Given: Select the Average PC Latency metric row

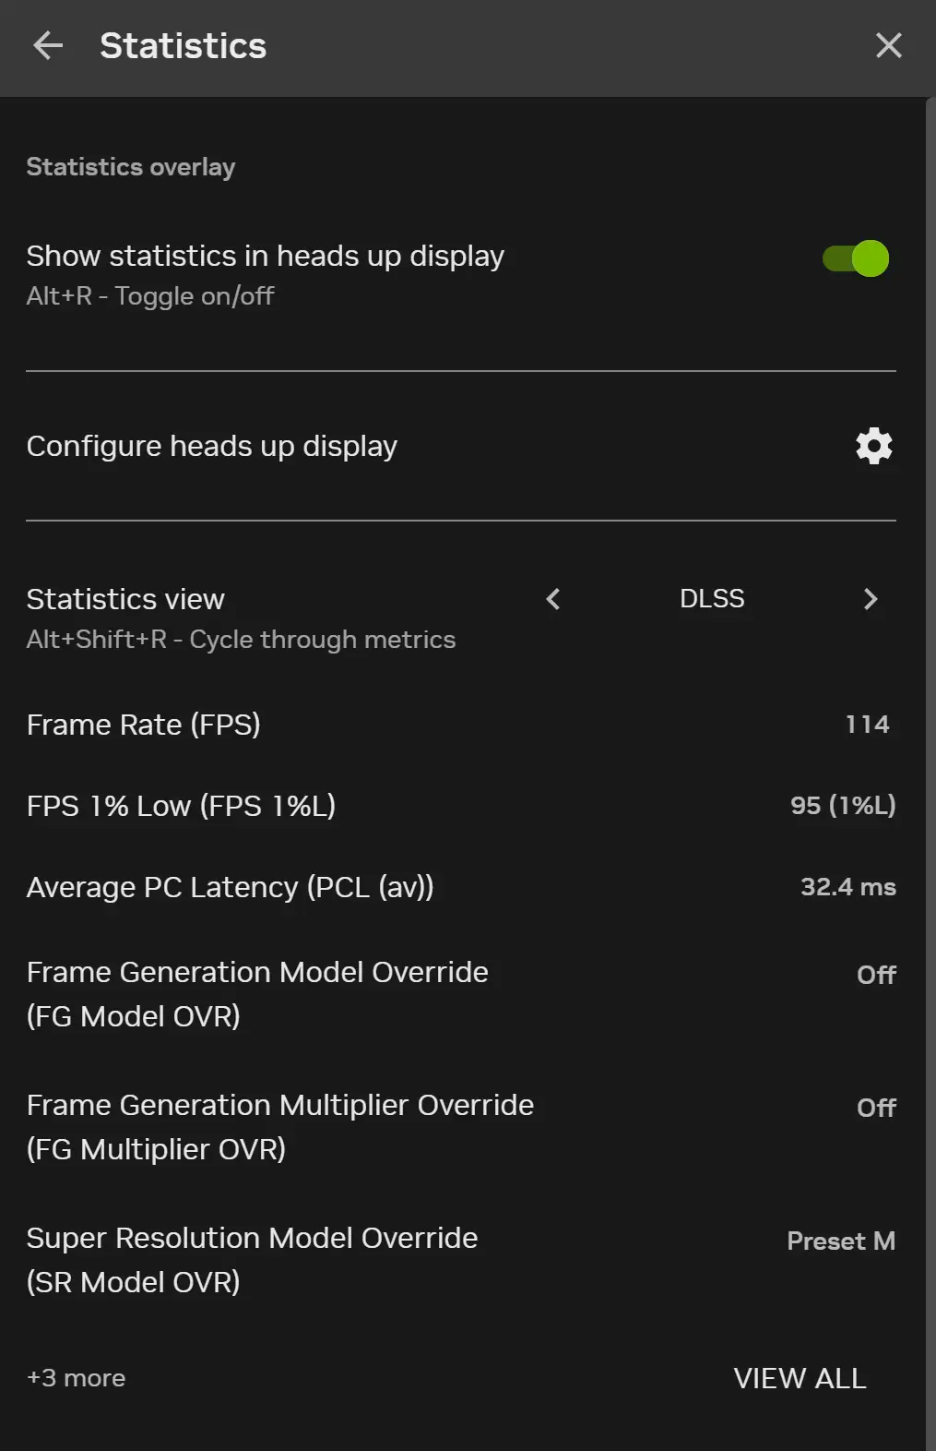Looking at the screenshot, I should point(461,887).
